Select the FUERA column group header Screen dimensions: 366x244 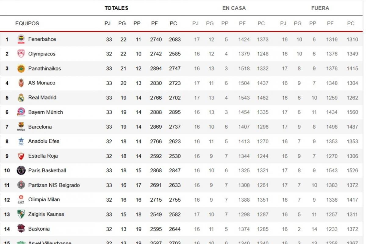pyautogui.click(x=320, y=8)
